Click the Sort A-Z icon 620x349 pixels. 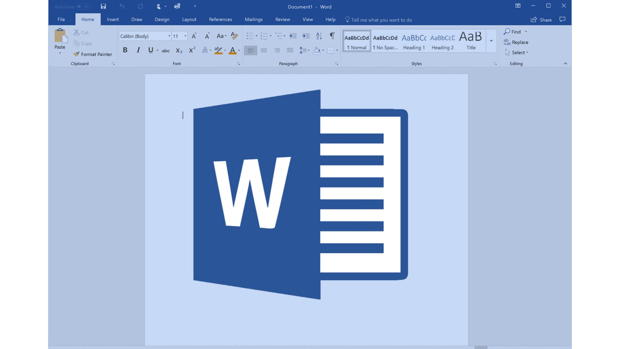pyautogui.click(x=319, y=36)
